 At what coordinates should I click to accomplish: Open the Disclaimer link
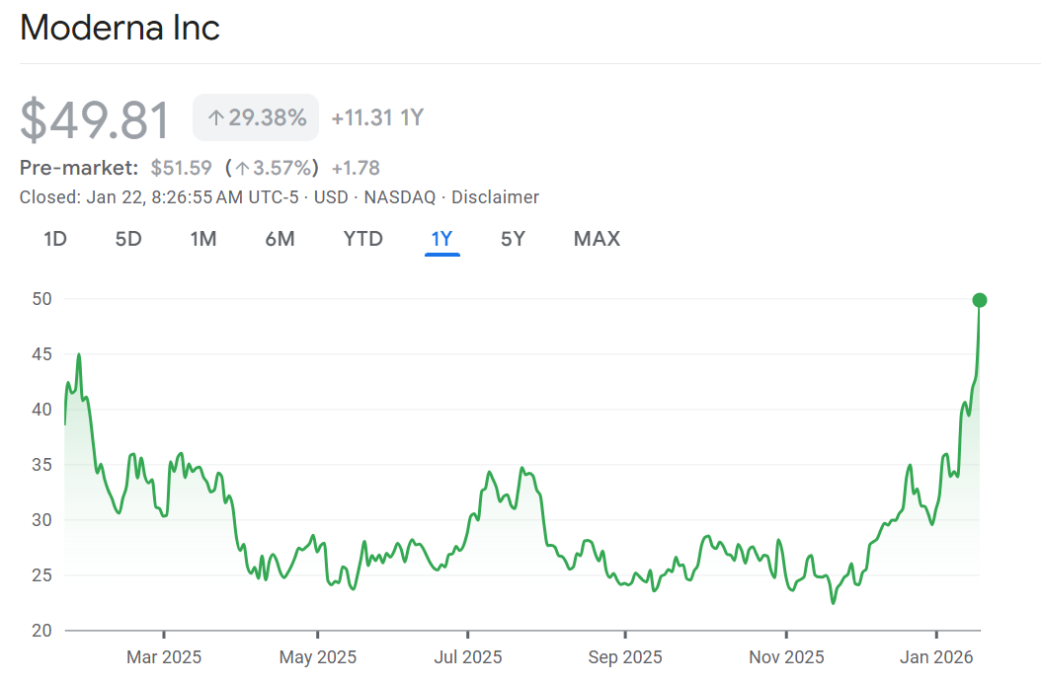pyautogui.click(x=495, y=197)
